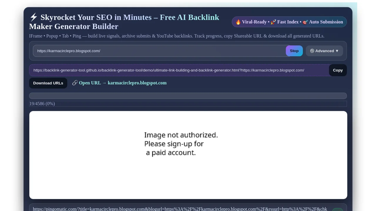Screen dimensions: 376x211
Task: Select the pingomatic.com URL text row
Action: click(x=180, y=209)
